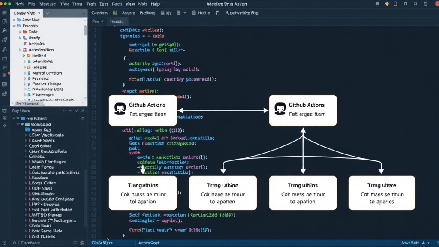Open the dropdown arrow next to toolbar grid icon
Screen dimensions: 439x247
click(185, 13)
